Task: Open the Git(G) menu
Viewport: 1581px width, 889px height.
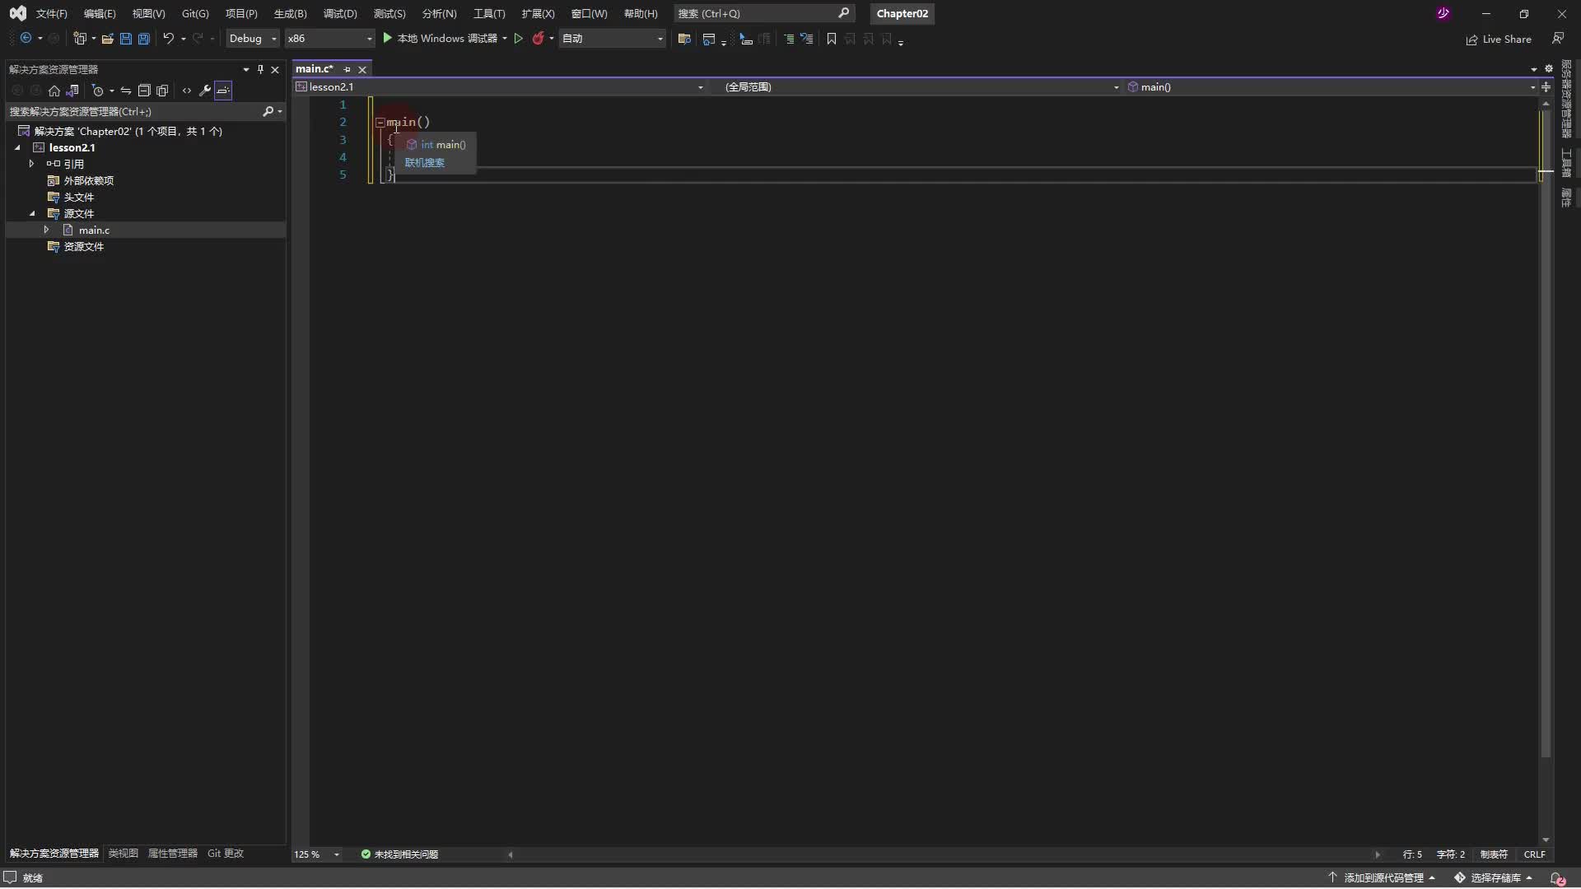Action: click(x=195, y=13)
